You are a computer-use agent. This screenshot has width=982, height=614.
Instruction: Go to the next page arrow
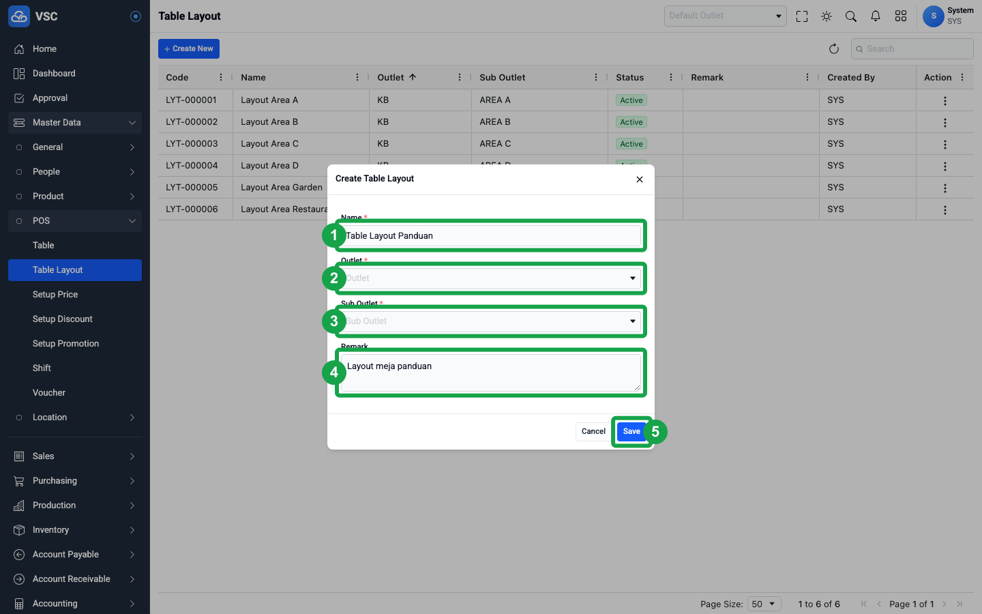(944, 604)
